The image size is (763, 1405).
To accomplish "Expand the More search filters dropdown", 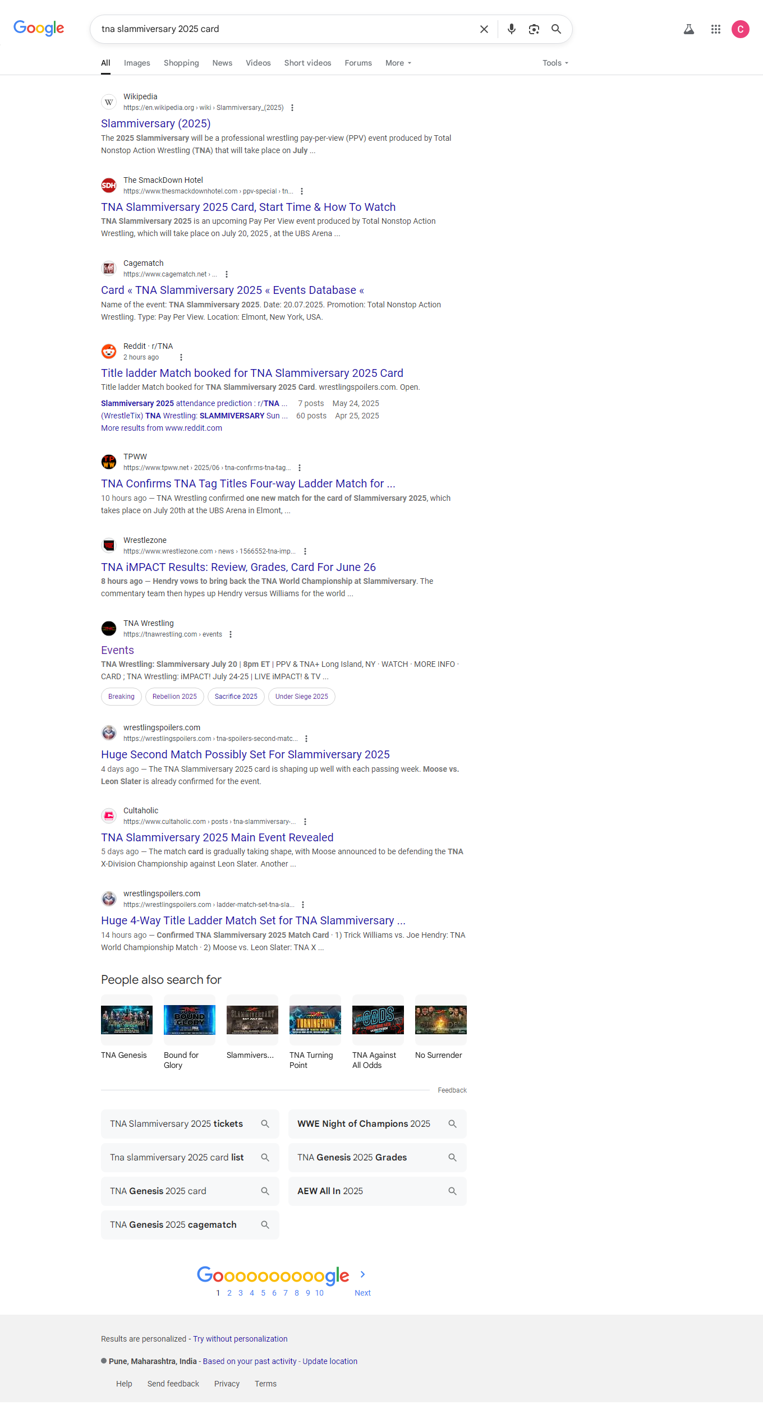I will point(398,63).
